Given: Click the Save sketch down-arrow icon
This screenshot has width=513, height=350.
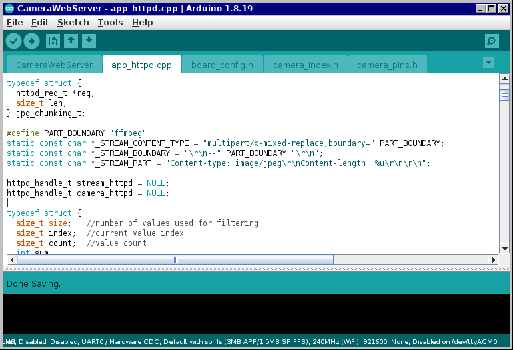Looking at the screenshot, I should (89, 41).
